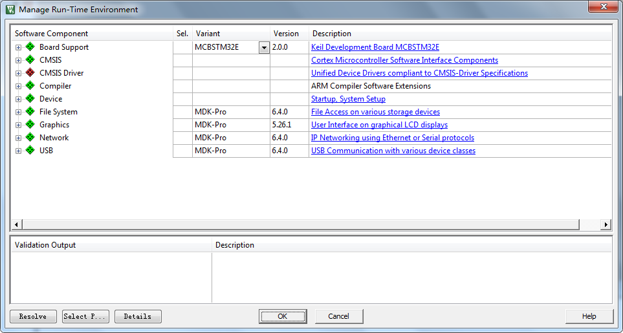Click the Graphics green diamond icon
623x333 pixels.
tap(30, 125)
